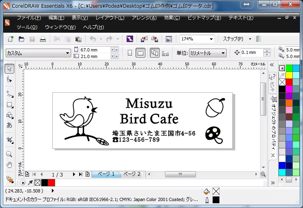
Task: Open the zoom level 174% dropdown
Action: tap(211, 39)
